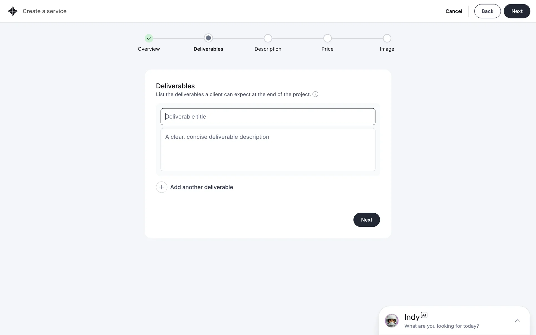This screenshot has height=335, width=536.
Task: Click the active Deliverables step circle
Action: click(208, 38)
